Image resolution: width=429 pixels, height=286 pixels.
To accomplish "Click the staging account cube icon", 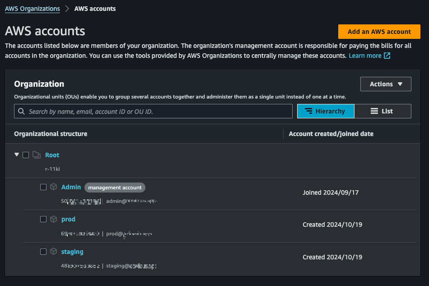I will click(x=54, y=251).
